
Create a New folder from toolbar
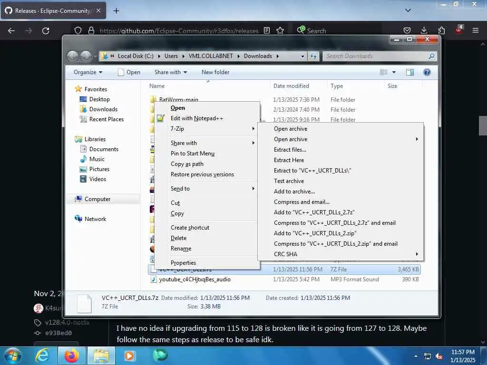tap(215, 72)
